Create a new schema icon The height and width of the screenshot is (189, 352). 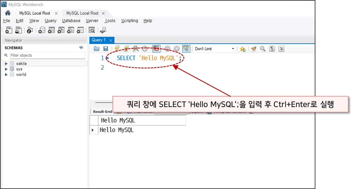[x=42, y=30]
